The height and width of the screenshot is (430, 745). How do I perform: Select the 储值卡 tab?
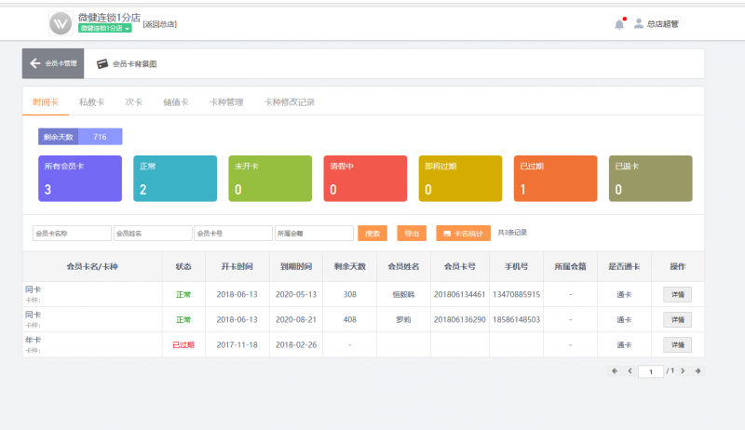[175, 101]
